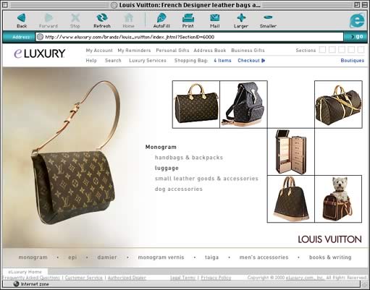This screenshot has width=370, height=290.
Task: Click the Stop toolbar button
Action: click(x=75, y=21)
